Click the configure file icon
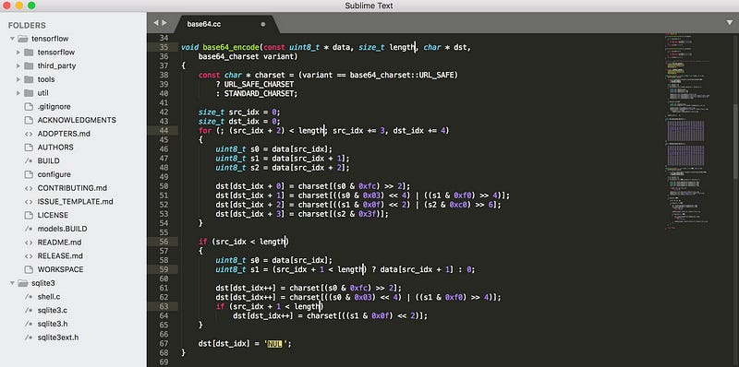This screenshot has width=739, height=367. coord(29,174)
